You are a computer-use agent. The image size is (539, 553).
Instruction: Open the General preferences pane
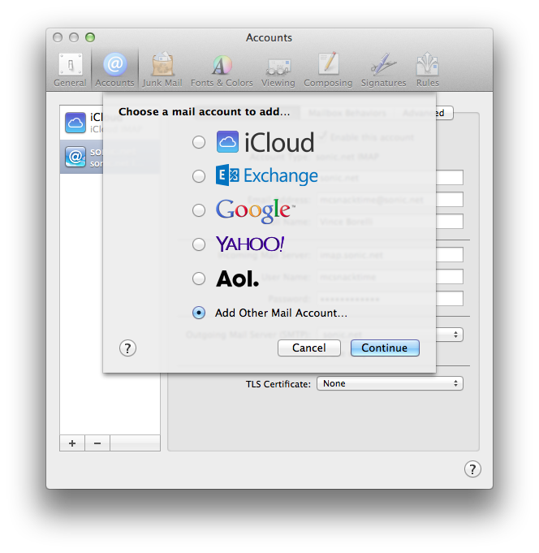(70, 70)
